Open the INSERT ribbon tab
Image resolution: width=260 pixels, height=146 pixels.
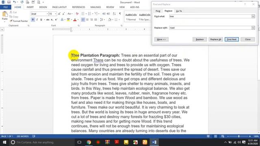click(30, 7)
